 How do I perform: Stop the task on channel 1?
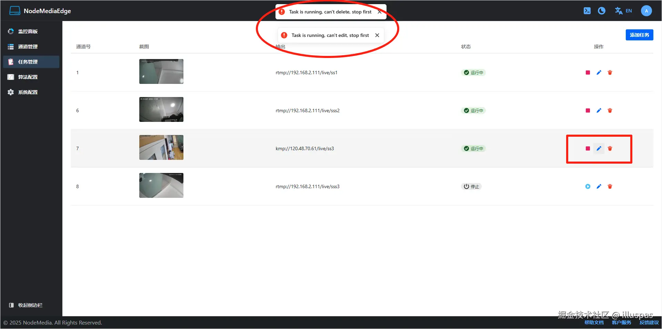(588, 72)
